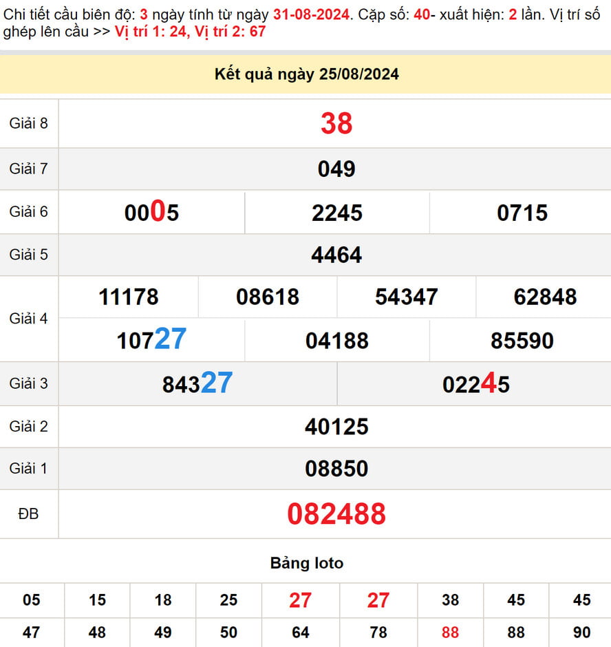Select the Giải 4 number 11178
Screen dimensions: 611x647
(x=128, y=297)
